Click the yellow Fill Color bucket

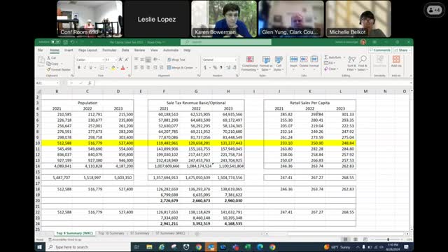click(113, 68)
